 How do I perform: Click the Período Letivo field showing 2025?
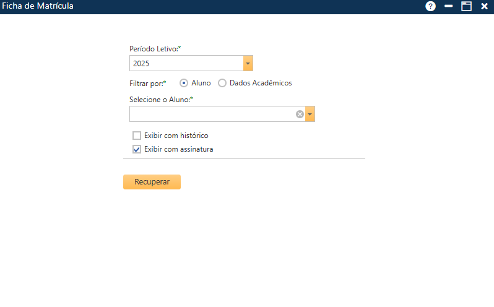click(x=186, y=63)
